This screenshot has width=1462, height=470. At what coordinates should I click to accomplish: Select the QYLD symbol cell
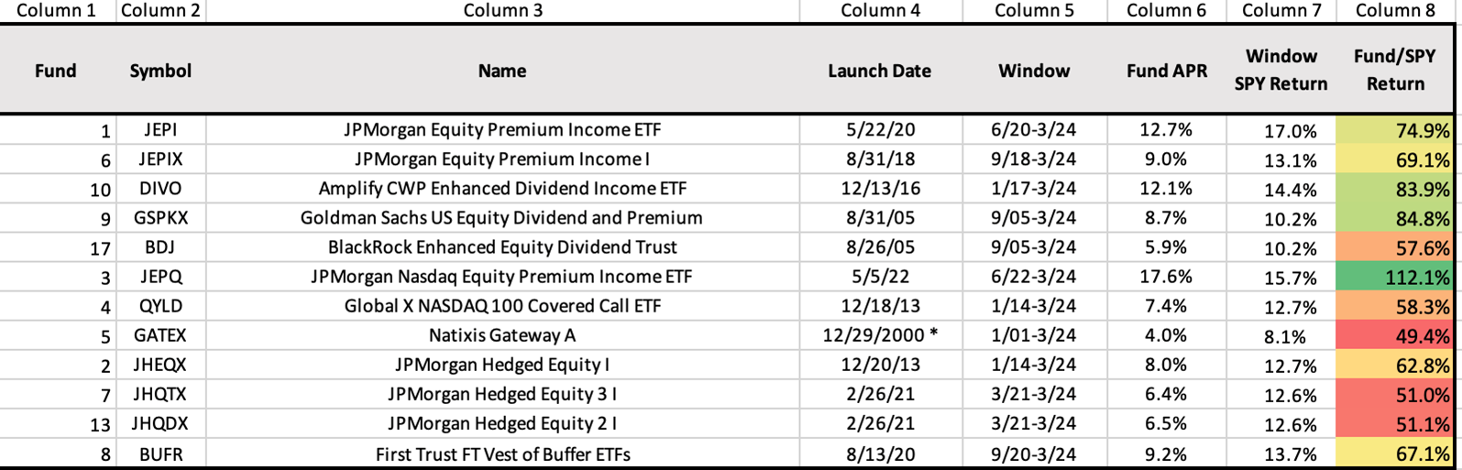click(x=160, y=306)
